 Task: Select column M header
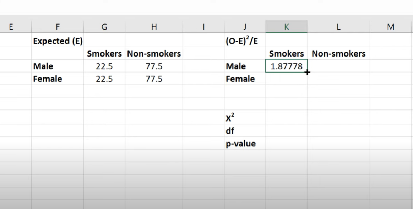pyautogui.click(x=391, y=27)
